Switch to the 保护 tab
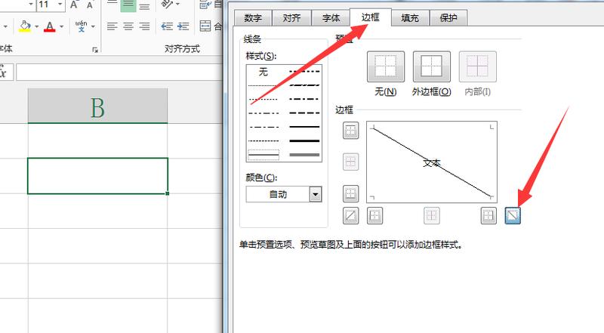This screenshot has width=604, height=333. coord(448,18)
